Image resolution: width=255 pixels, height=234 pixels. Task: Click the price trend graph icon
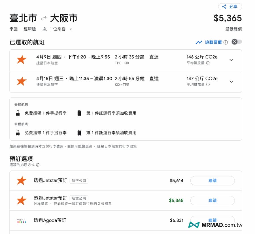(x=199, y=42)
